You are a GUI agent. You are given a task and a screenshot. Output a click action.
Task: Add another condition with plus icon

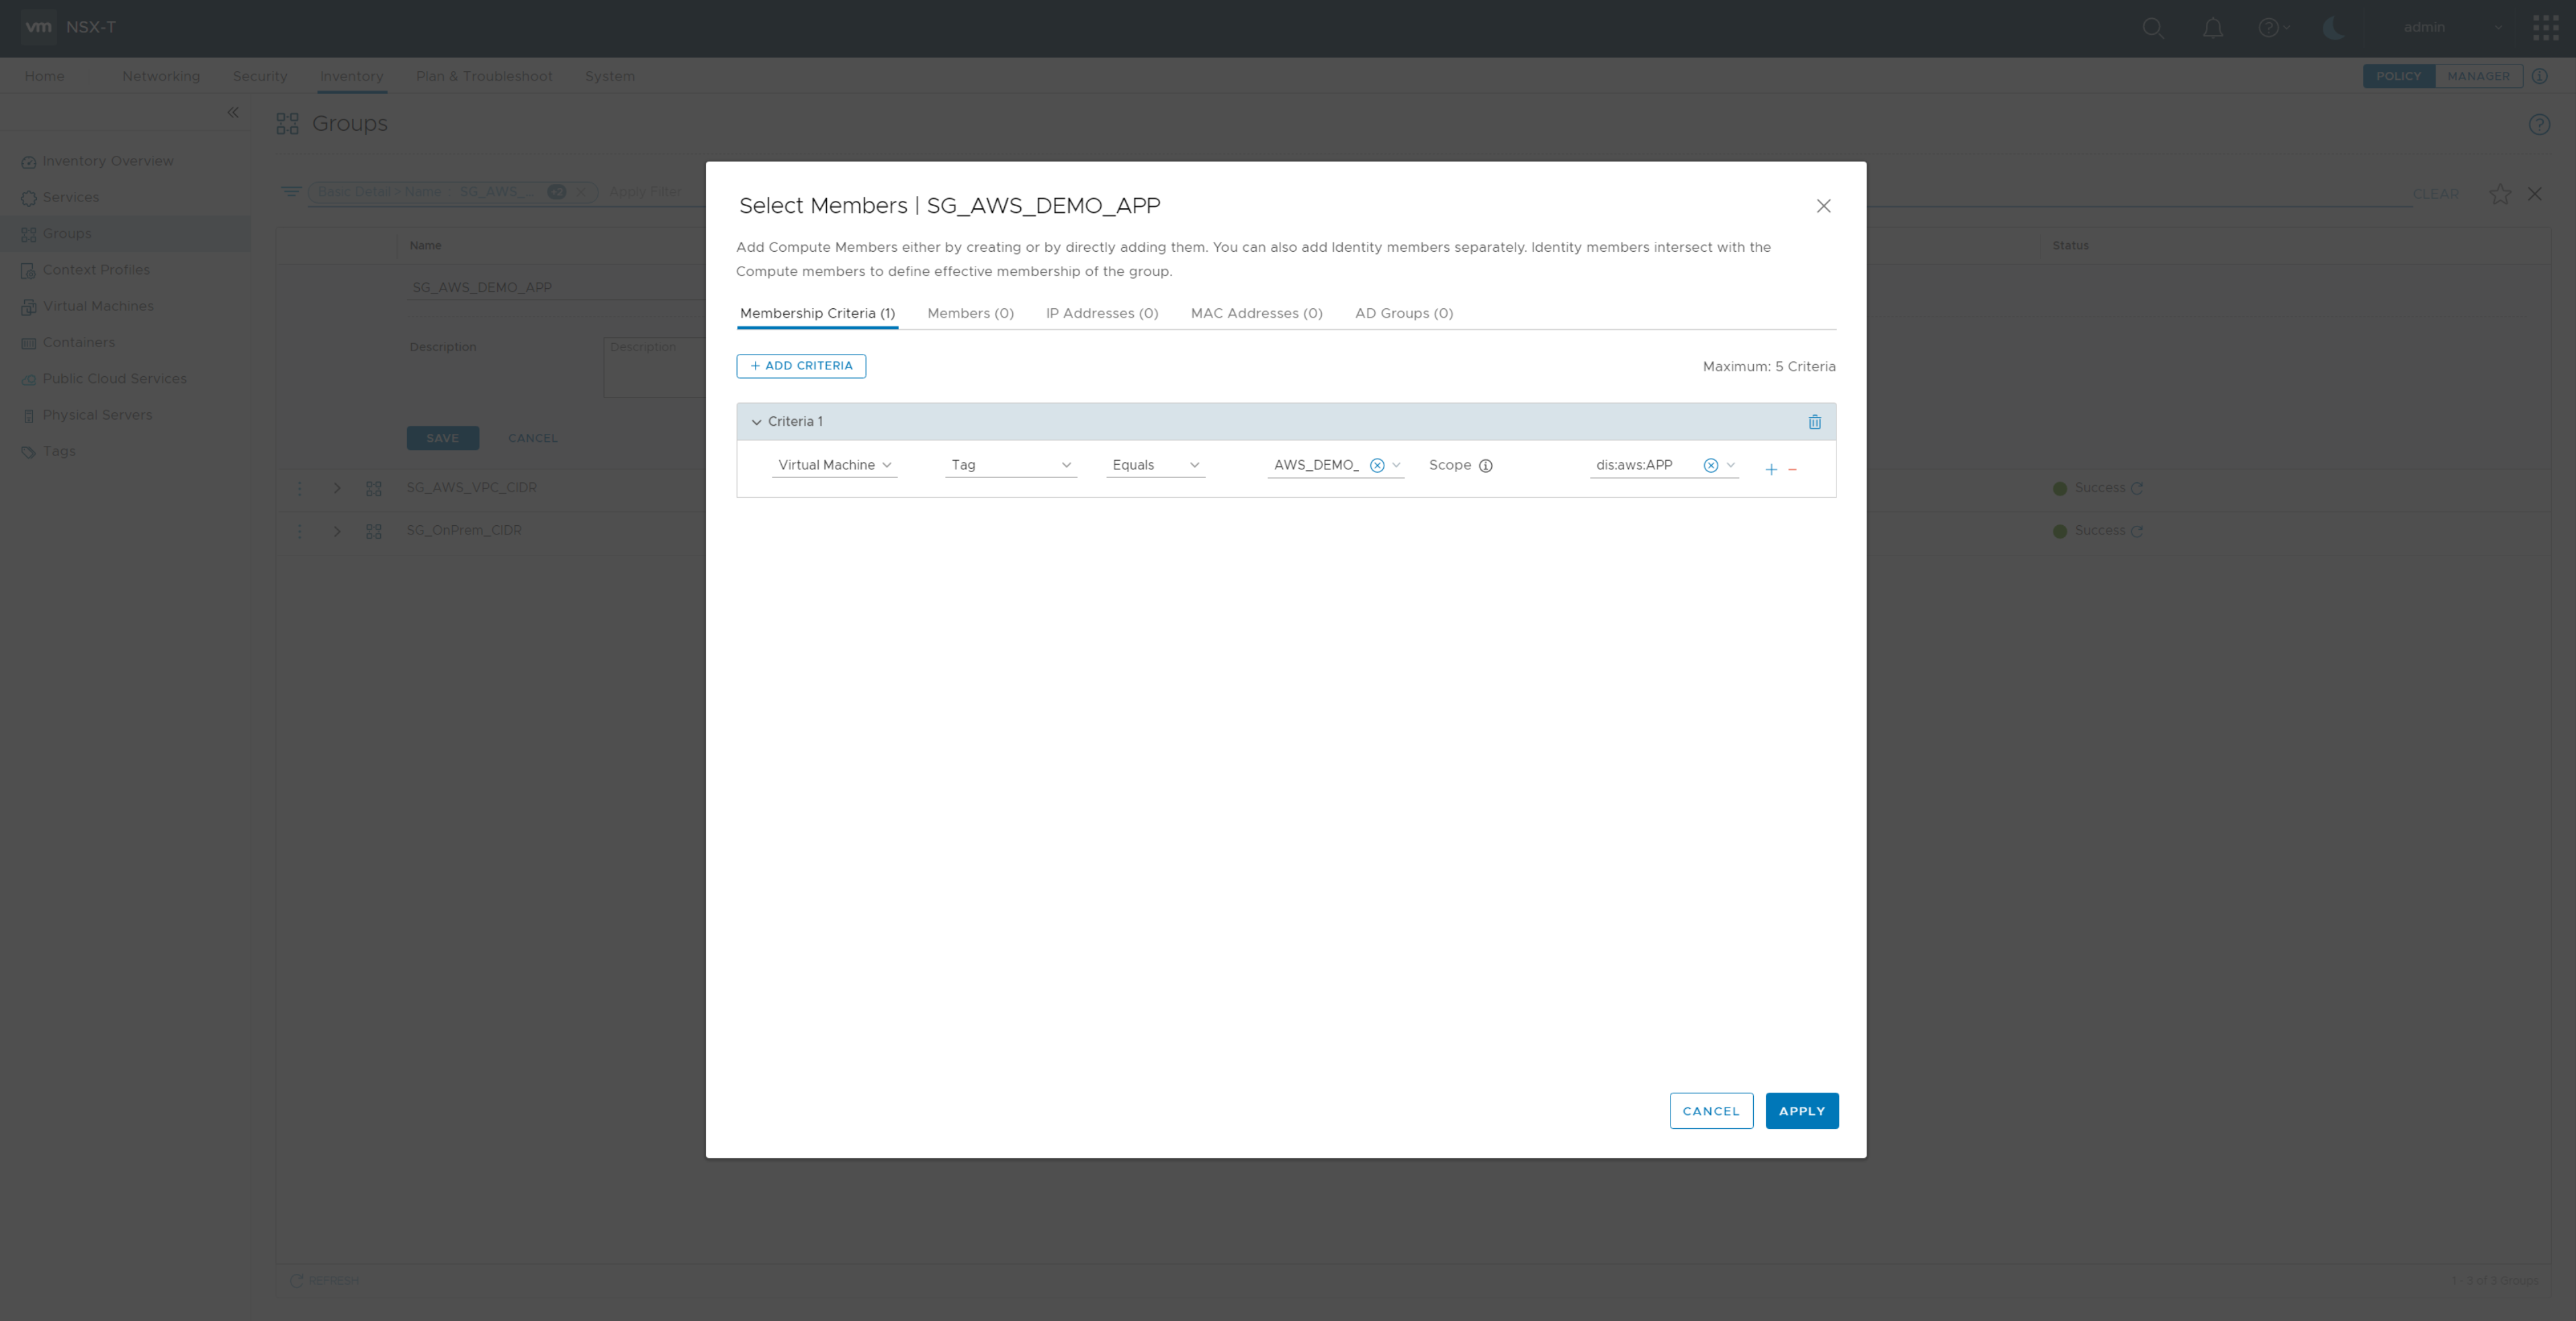click(1771, 469)
